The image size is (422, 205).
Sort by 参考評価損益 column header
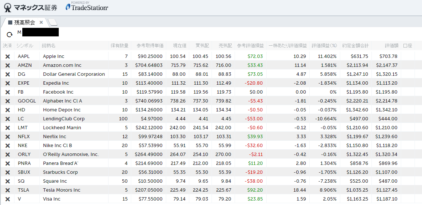(250, 46)
